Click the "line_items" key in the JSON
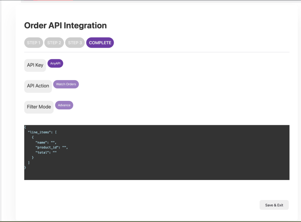 39,132
